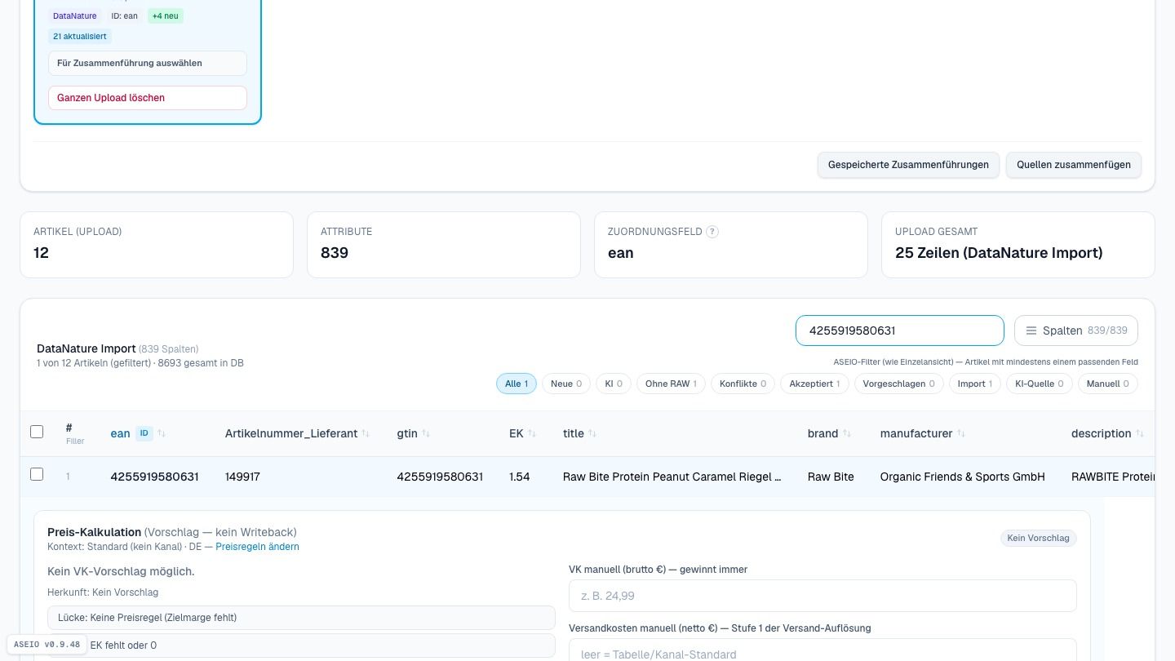
Task: Click the Quellen zusammenfügen button
Action: tap(1074, 165)
